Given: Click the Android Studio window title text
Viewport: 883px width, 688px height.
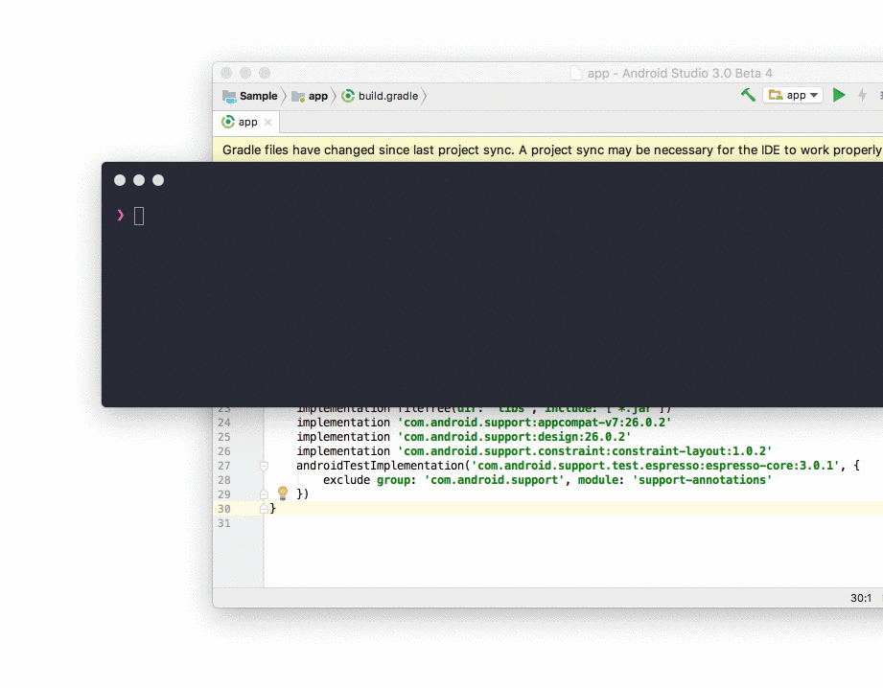Looking at the screenshot, I should 680,73.
